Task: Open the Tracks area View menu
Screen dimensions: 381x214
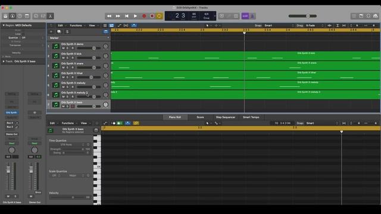Action: (x=92, y=26)
